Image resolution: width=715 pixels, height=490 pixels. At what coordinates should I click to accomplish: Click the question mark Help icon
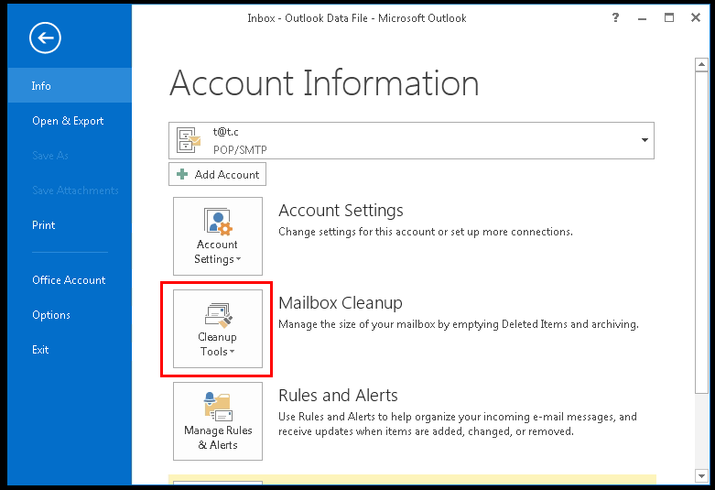click(615, 17)
